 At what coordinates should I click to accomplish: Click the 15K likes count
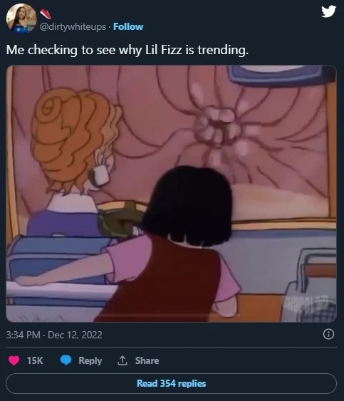click(x=35, y=360)
